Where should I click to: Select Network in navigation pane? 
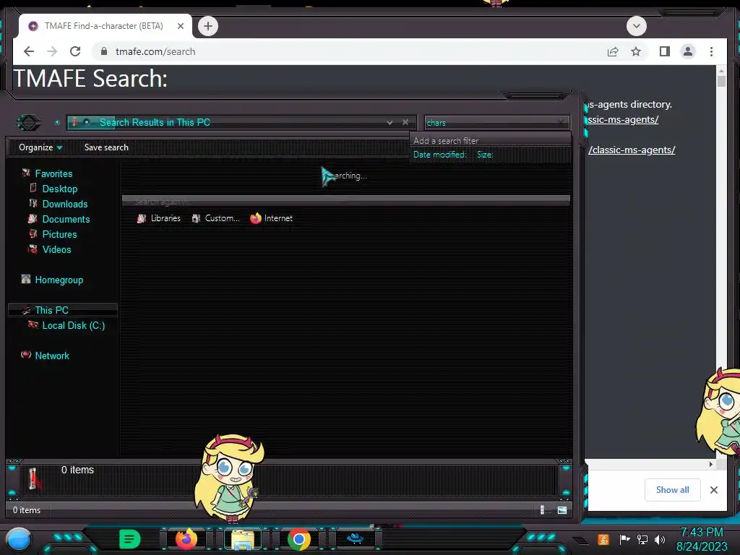pos(52,356)
